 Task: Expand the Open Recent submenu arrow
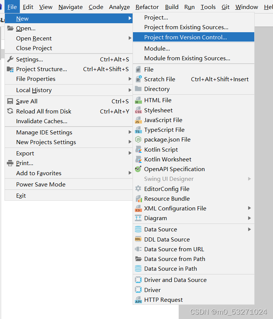click(x=130, y=38)
